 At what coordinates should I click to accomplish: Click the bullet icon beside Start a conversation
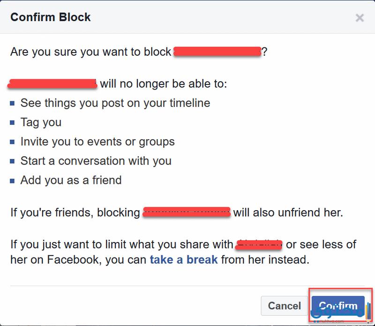12,161
